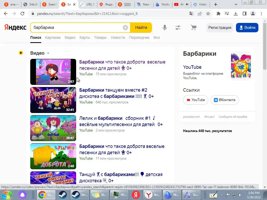This screenshot has height=200, width=267.
Task: Click the Yandex logo
Action: pos(15,27)
